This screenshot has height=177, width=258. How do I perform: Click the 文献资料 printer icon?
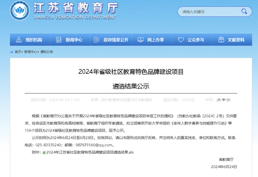click(221, 40)
